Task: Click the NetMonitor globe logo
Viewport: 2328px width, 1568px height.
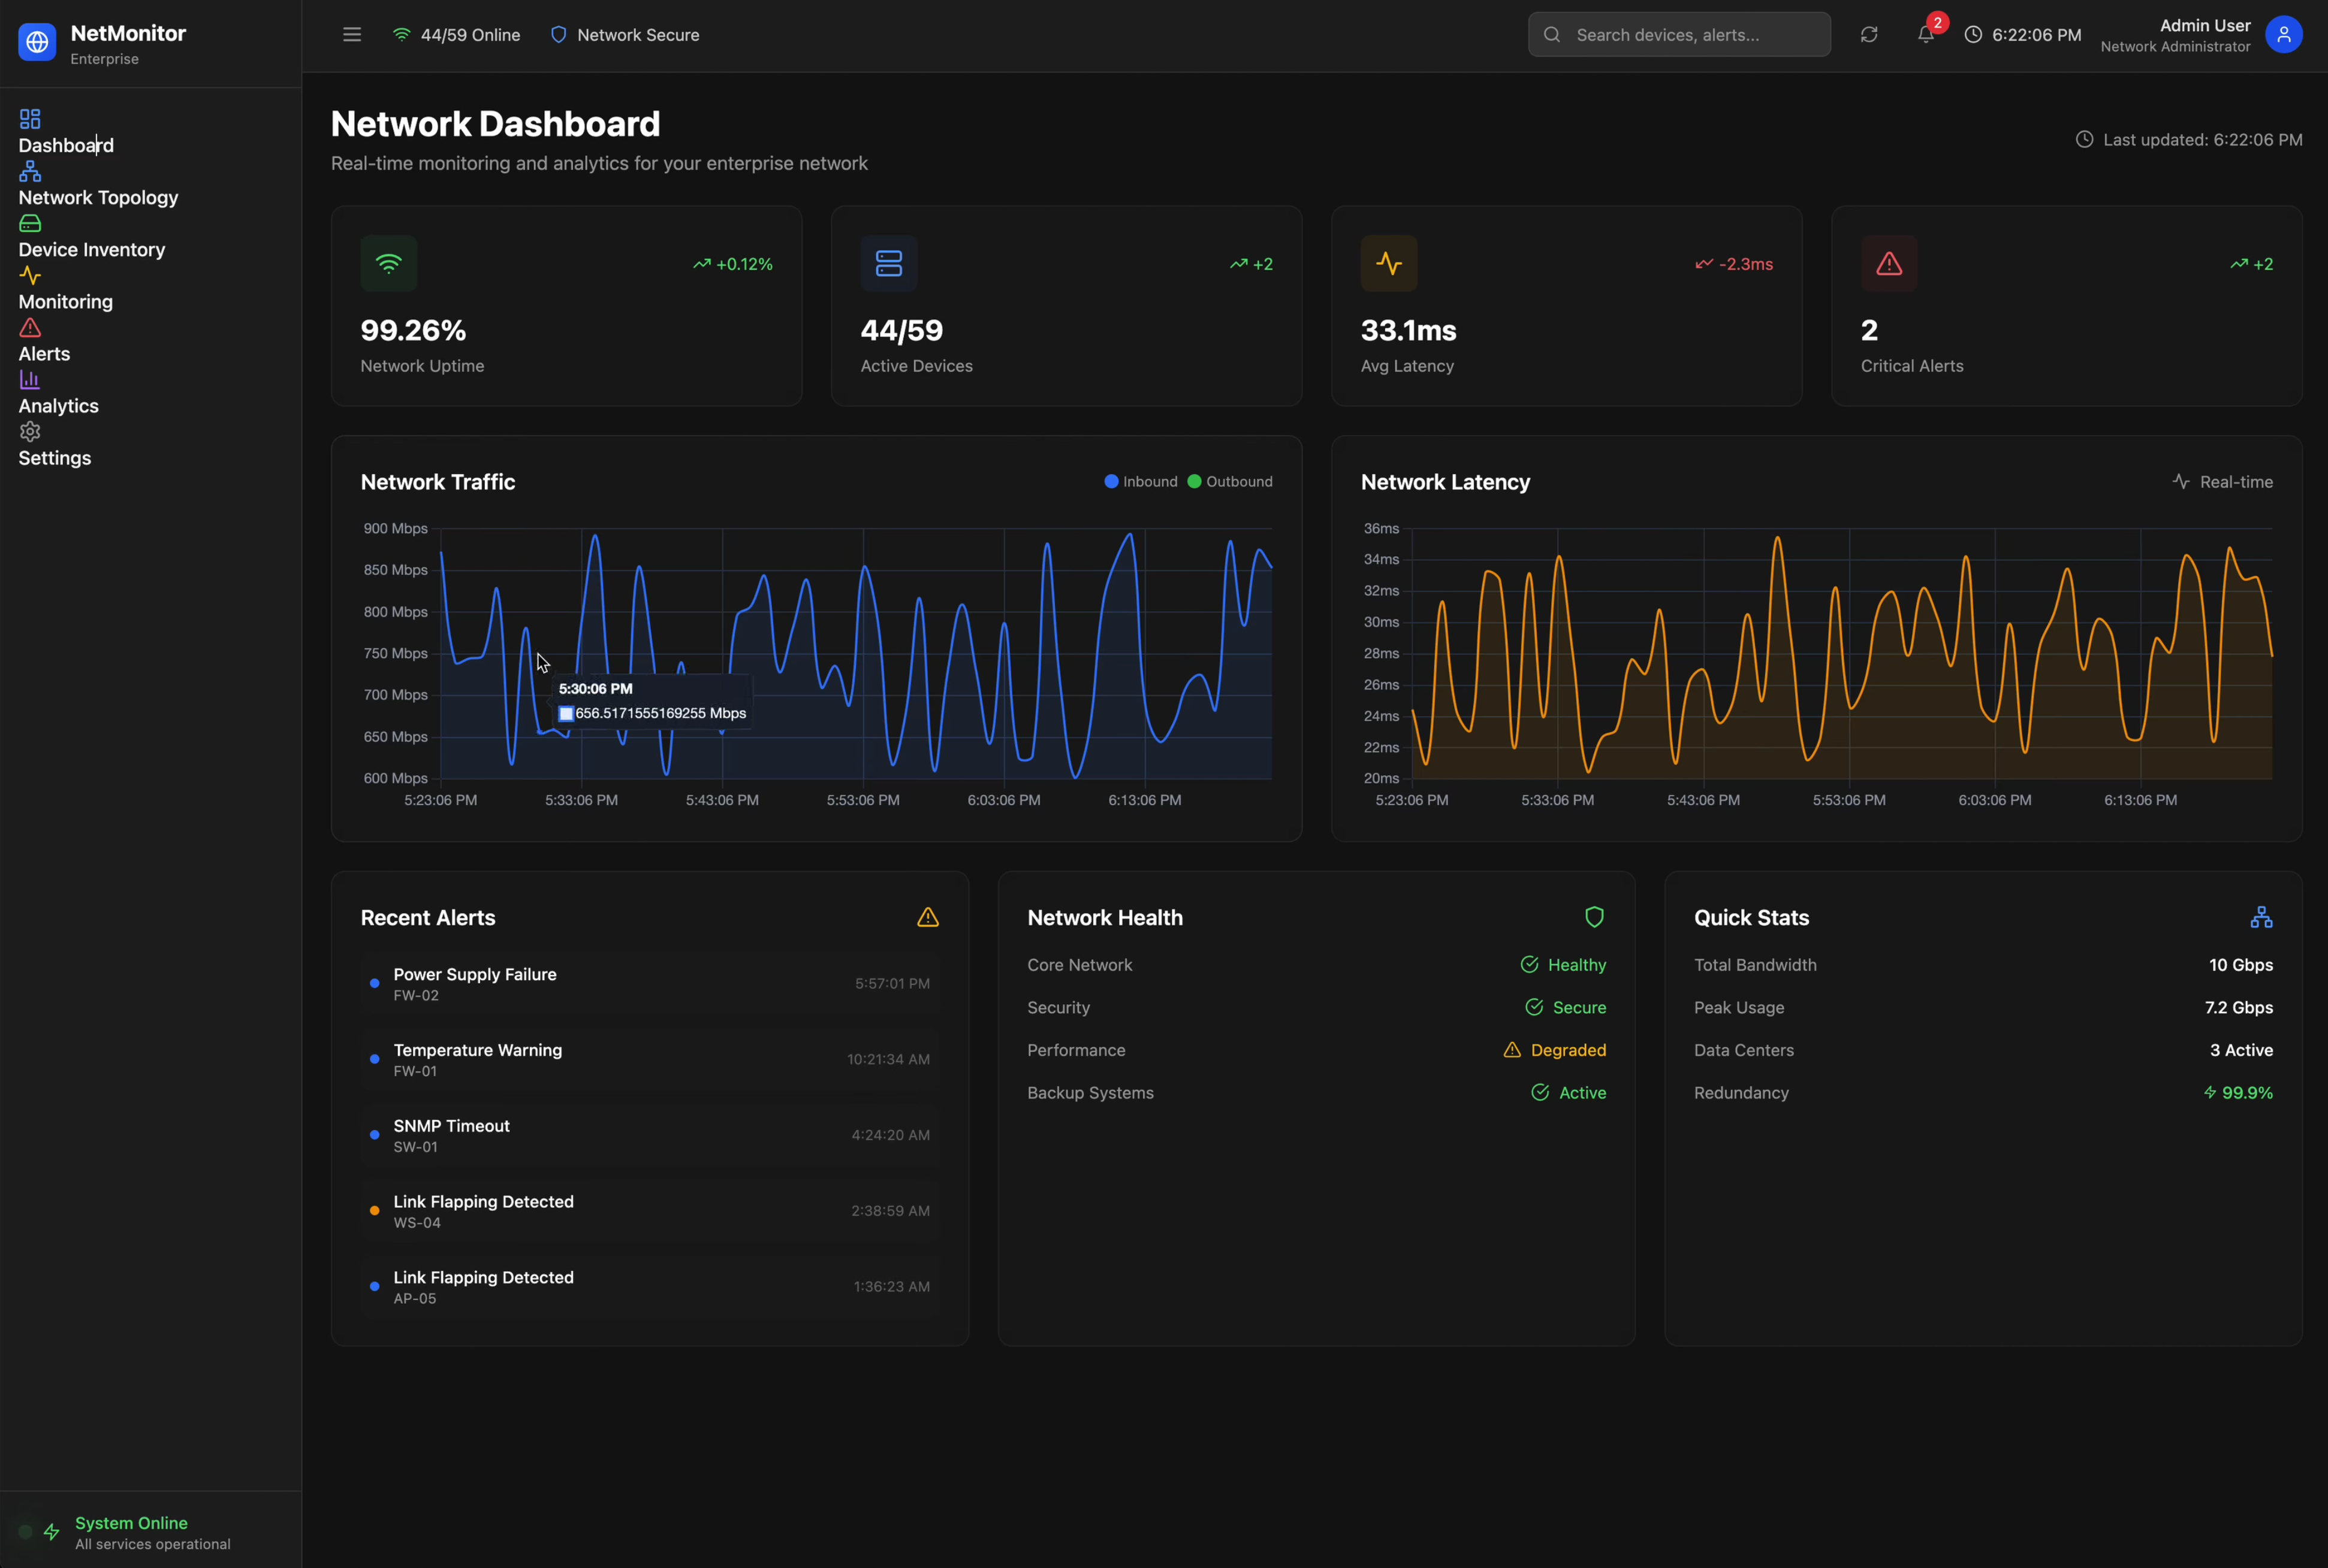Action: (36, 41)
